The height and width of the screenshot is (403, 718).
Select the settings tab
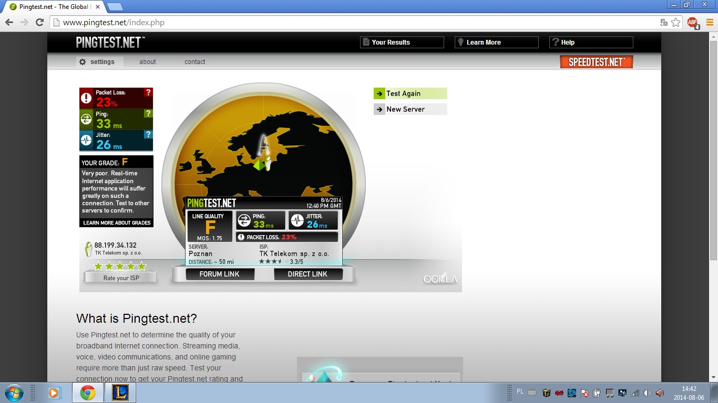pyautogui.click(x=100, y=62)
